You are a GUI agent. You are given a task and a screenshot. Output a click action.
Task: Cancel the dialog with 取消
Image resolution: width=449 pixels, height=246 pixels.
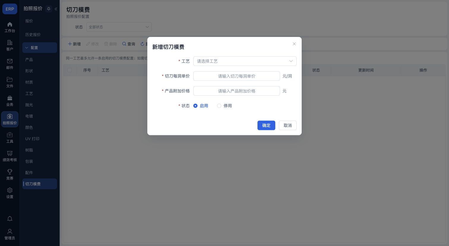click(288, 126)
